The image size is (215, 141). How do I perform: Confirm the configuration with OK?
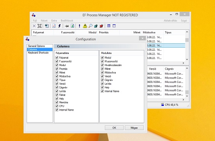114,128
